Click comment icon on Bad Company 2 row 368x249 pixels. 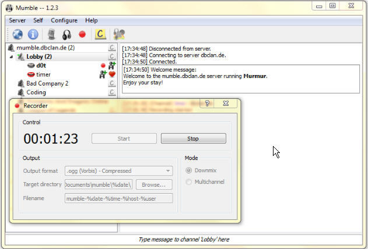pyautogui.click(x=112, y=83)
